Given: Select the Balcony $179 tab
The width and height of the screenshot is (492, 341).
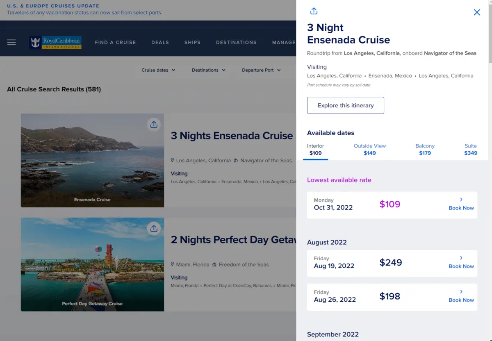Looking at the screenshot, I should [425, 150].
